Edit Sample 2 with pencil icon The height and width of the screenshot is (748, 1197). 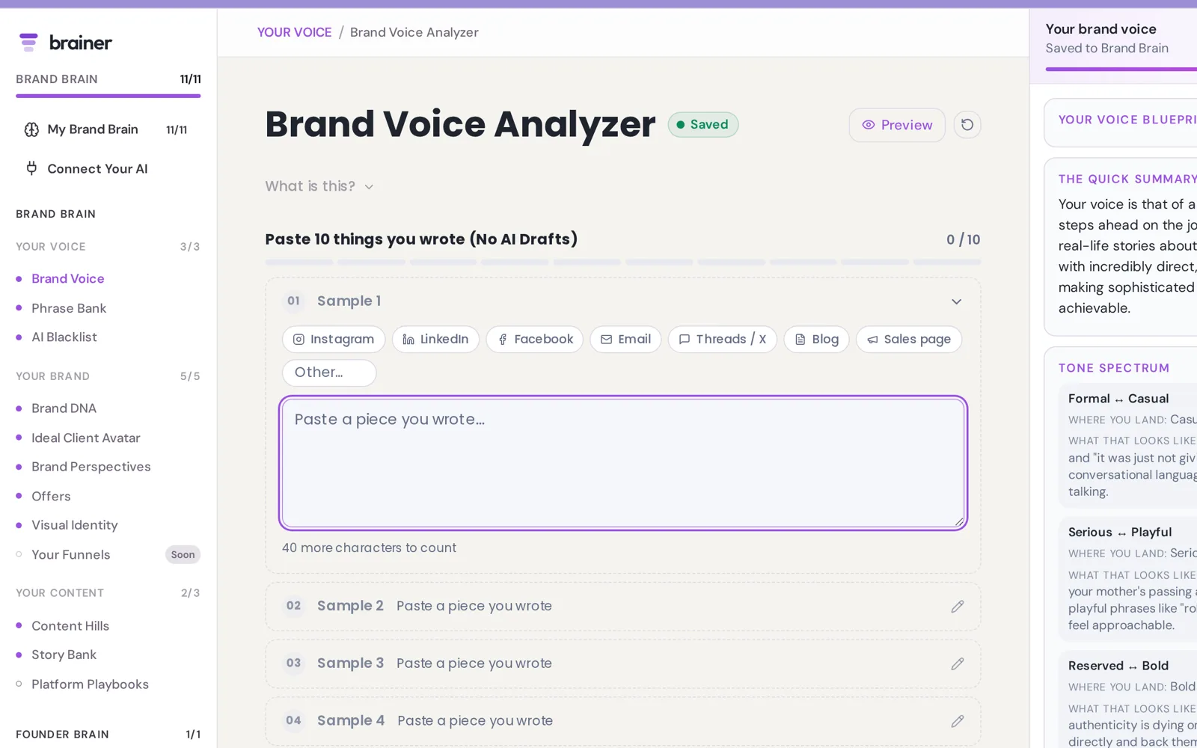(x=958, y=607)
